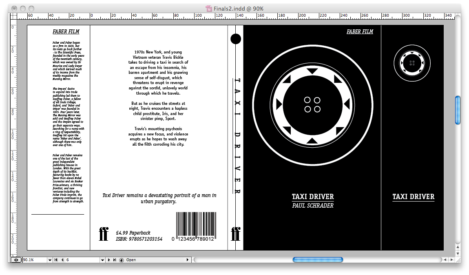Click scroll down arrow on vertical scrollbar
The image size is (469, 275).
458,253
